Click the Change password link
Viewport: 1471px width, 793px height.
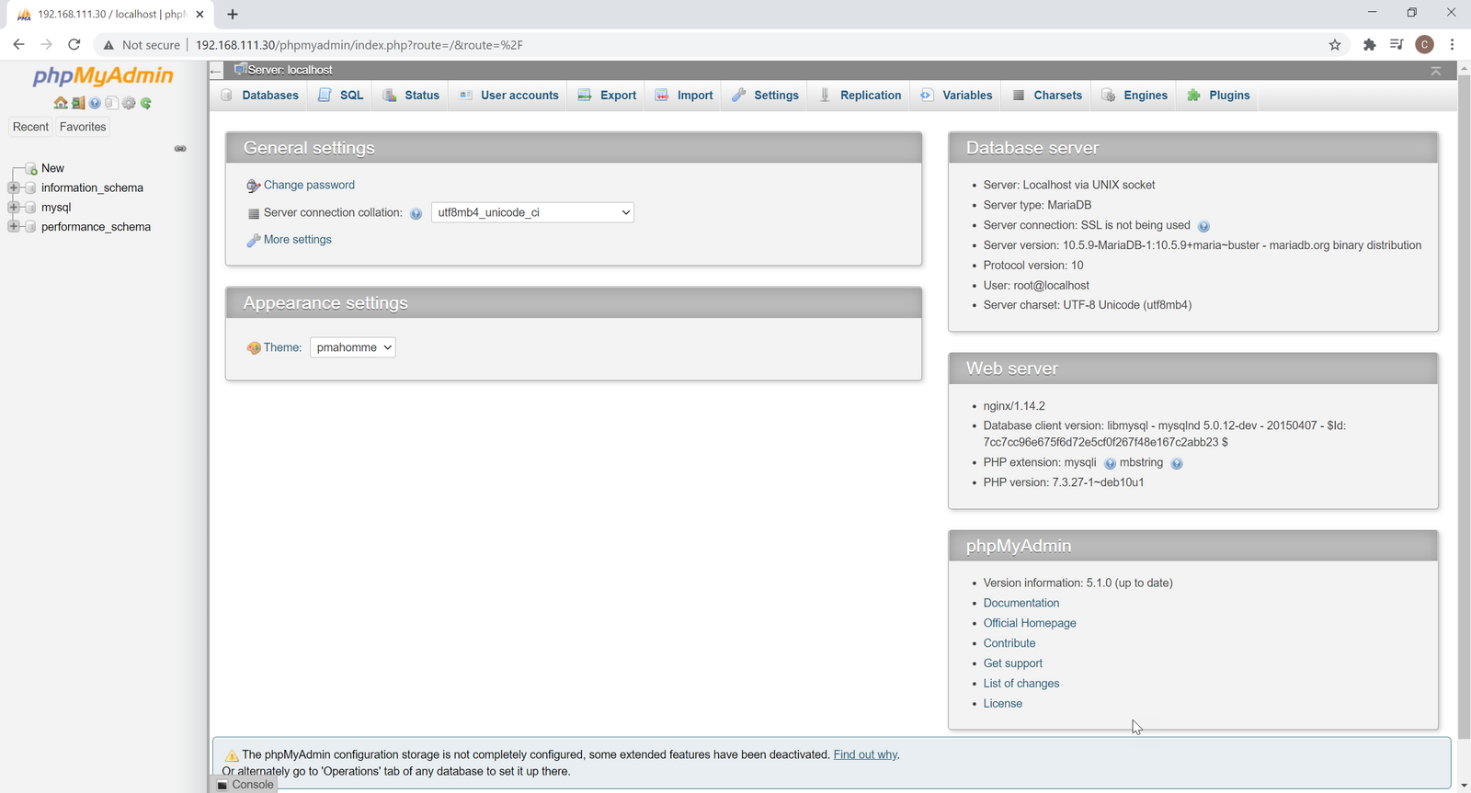click(309, 186)
